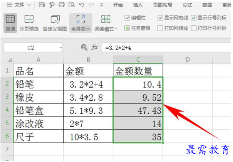Click the formula bar showing =3.2*2+4

coord(166,48)
